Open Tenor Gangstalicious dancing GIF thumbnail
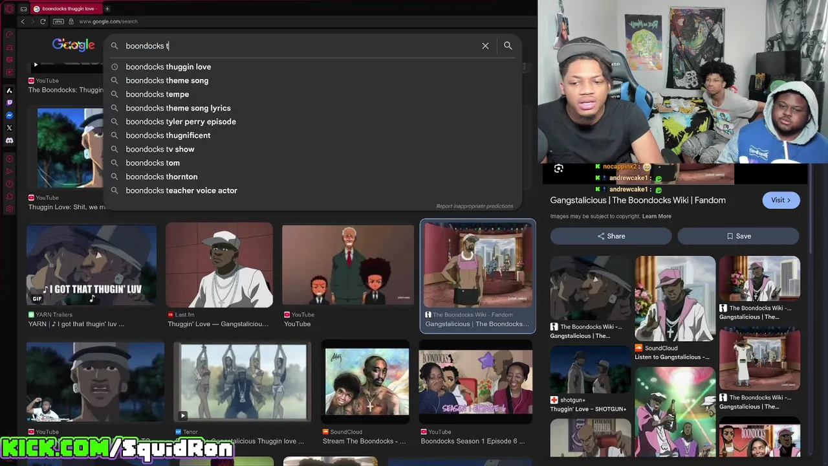828x466 pixels. click(242, 382)
